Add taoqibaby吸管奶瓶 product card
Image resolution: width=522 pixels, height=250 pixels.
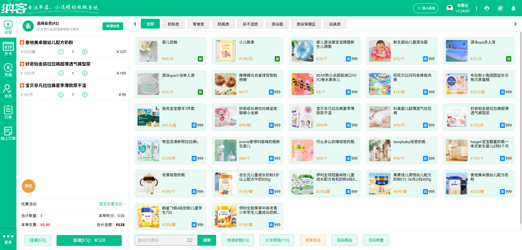tap(402, 150)
